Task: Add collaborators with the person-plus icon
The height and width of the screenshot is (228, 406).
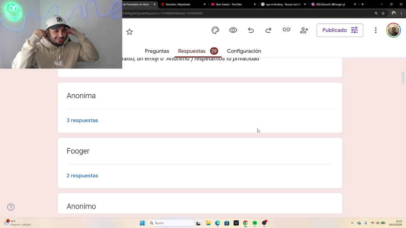Action: [x=304, y=30]
